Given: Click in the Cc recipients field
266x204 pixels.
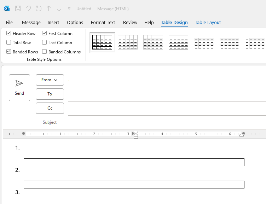Looking at the screenshot, I should pos(167,109).
